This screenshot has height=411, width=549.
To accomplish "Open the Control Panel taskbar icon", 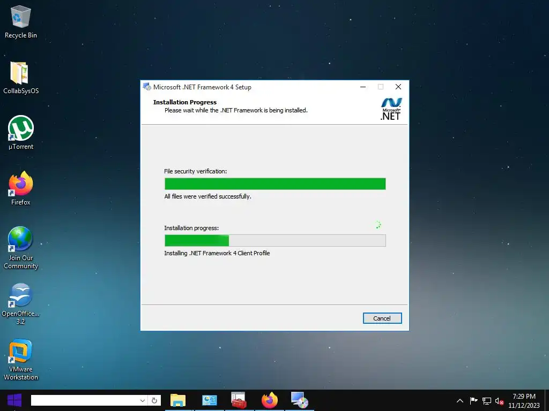I will (x=210, y=400).
